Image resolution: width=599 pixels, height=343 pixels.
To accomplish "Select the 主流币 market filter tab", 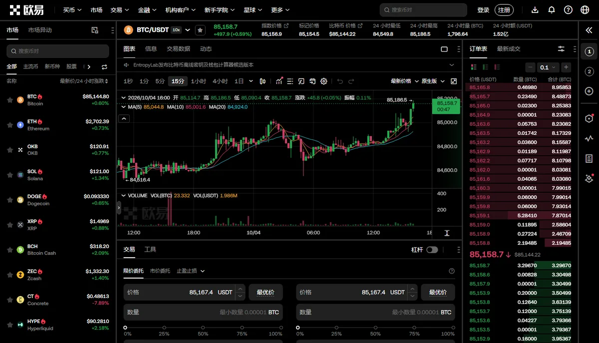I will pyautogui.click(x=30, y=67).
